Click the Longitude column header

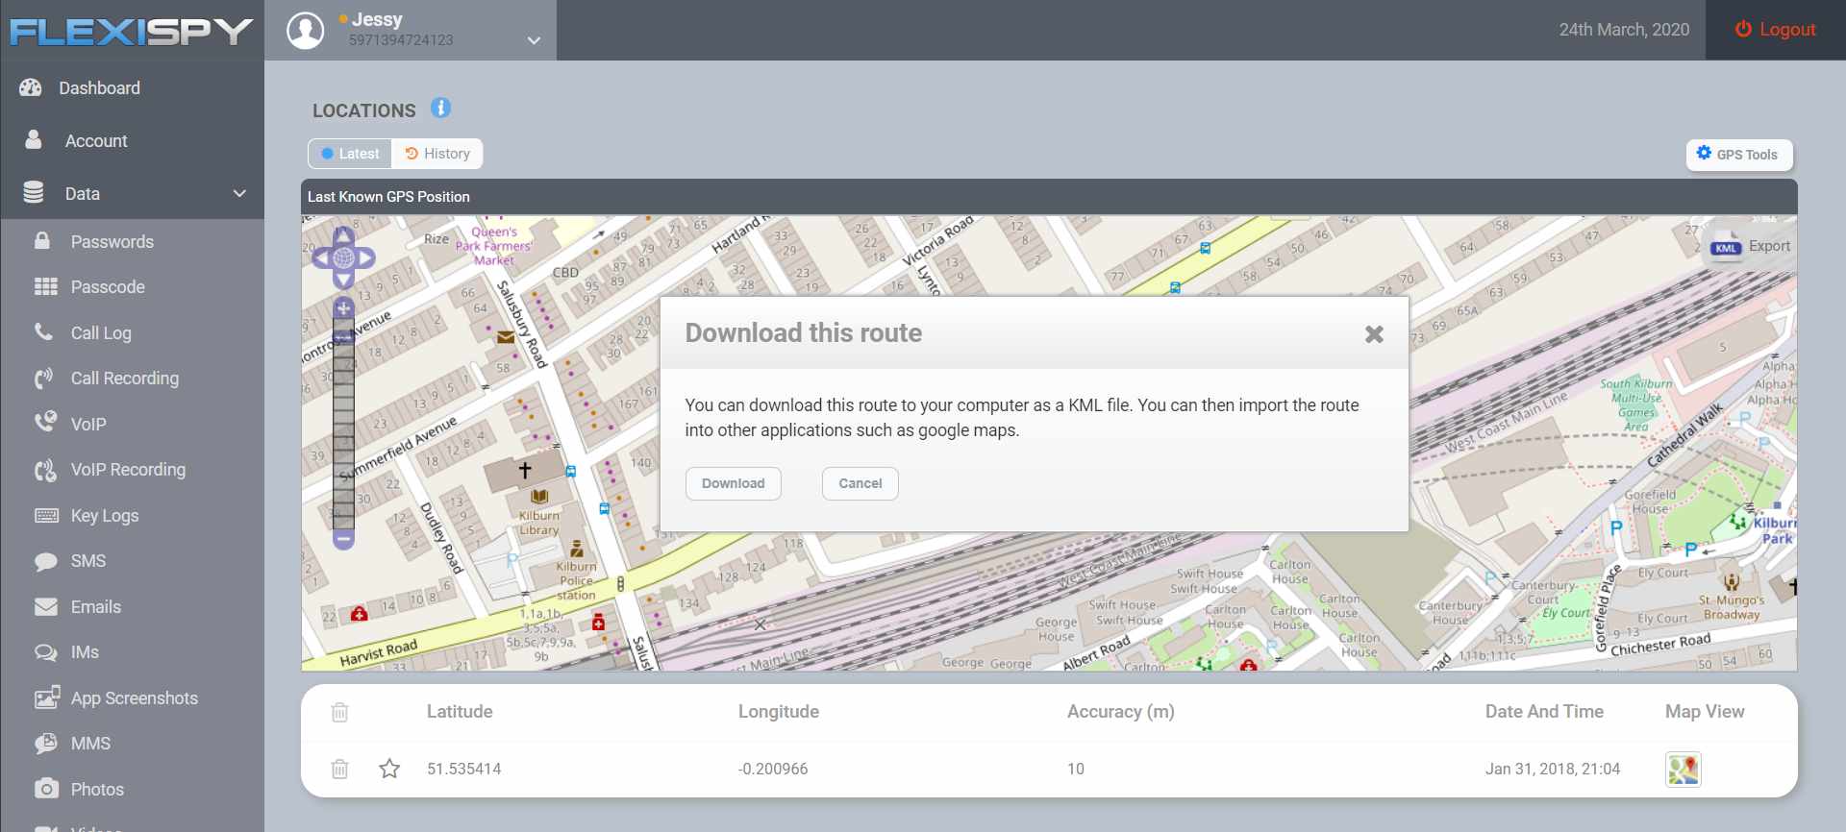click(779, 712)
